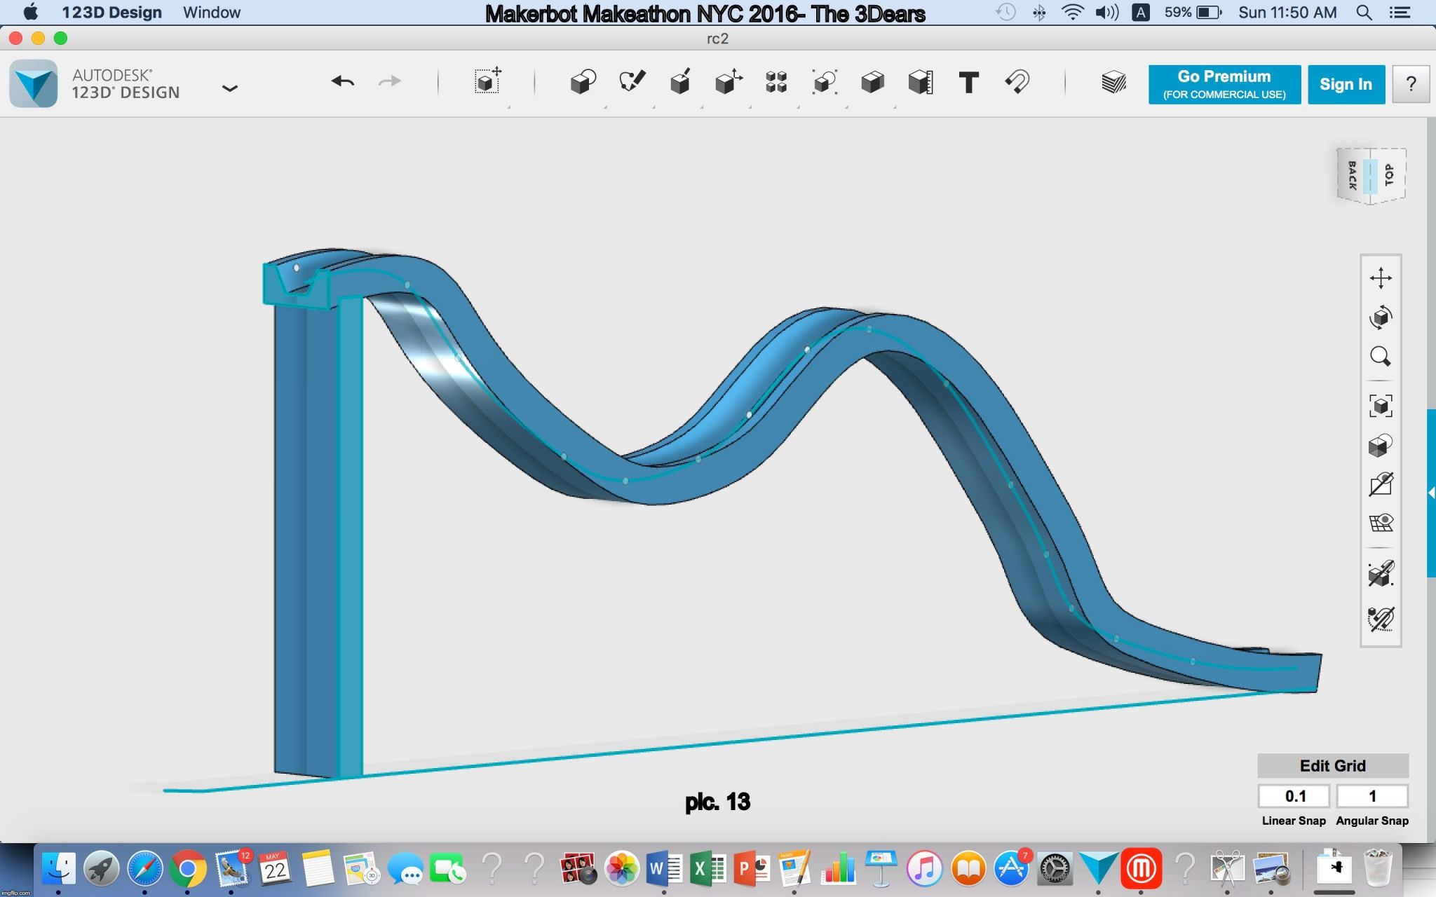Click the TOP face of view cube
Viewport: 1436px width, 897px height.
1390,175
